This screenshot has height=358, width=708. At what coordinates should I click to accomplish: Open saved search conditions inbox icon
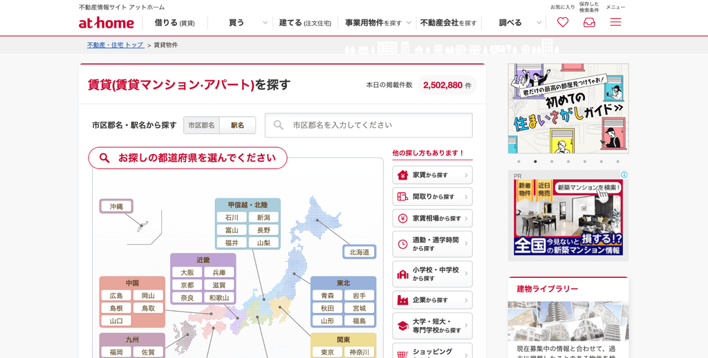(589, 22)
